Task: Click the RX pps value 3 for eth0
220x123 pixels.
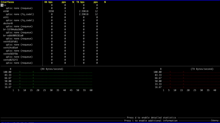Action: [65, 11]
